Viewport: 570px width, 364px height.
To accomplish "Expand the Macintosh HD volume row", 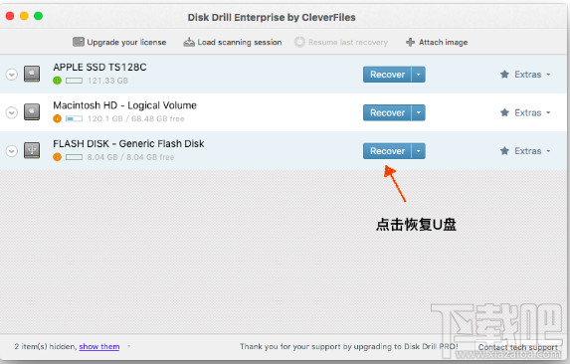I will (12, 112).
